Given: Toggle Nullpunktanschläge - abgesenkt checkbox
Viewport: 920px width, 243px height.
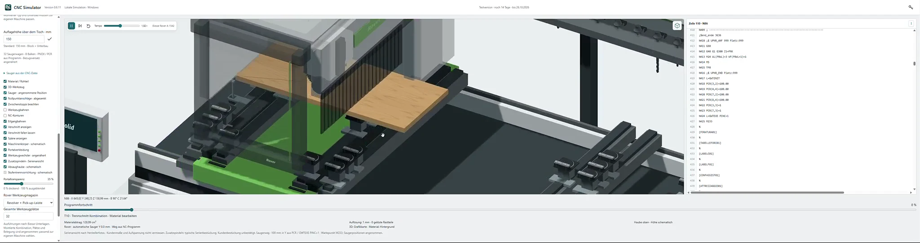Looking at the screenshot, I should (x=5, y=99).
